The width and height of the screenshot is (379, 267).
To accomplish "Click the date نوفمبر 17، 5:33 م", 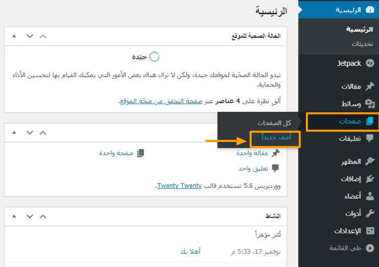I will [x=256, y=252].
